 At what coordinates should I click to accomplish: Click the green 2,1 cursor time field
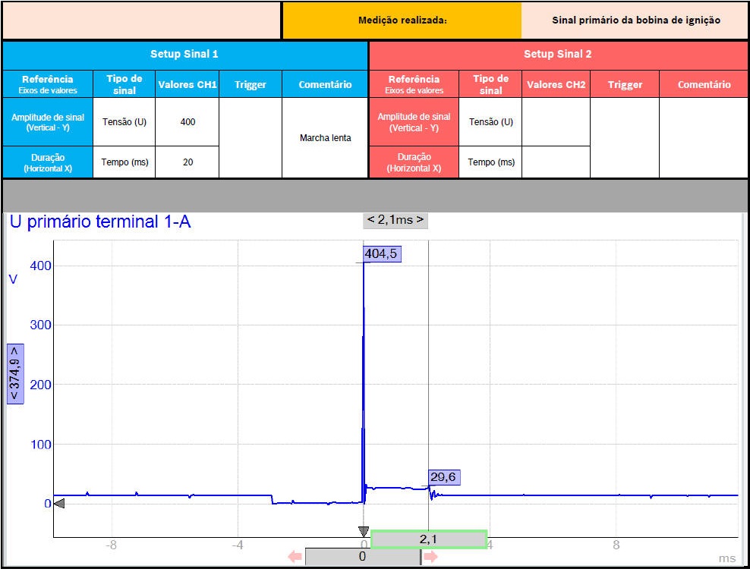click(429, 539)
